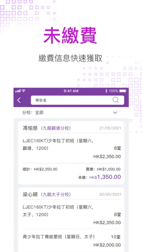Viewport: 142px width, 252px height.
Task: Tap the back arrow in purple header
Action: pos(19,100)
